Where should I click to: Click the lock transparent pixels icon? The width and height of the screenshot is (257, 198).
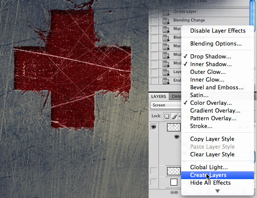[x=167, y=116]
